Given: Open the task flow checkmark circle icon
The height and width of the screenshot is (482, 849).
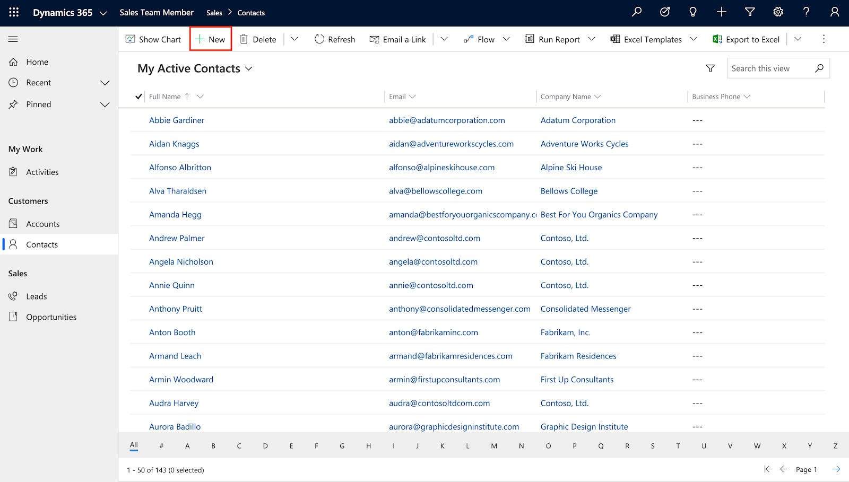Looking at the screenshot, I should tap(665, 12).
